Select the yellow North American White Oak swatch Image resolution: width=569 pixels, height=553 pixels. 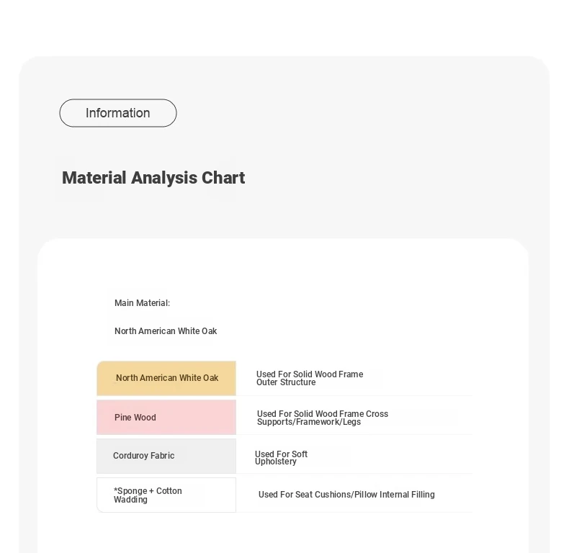tap(166, 378)
